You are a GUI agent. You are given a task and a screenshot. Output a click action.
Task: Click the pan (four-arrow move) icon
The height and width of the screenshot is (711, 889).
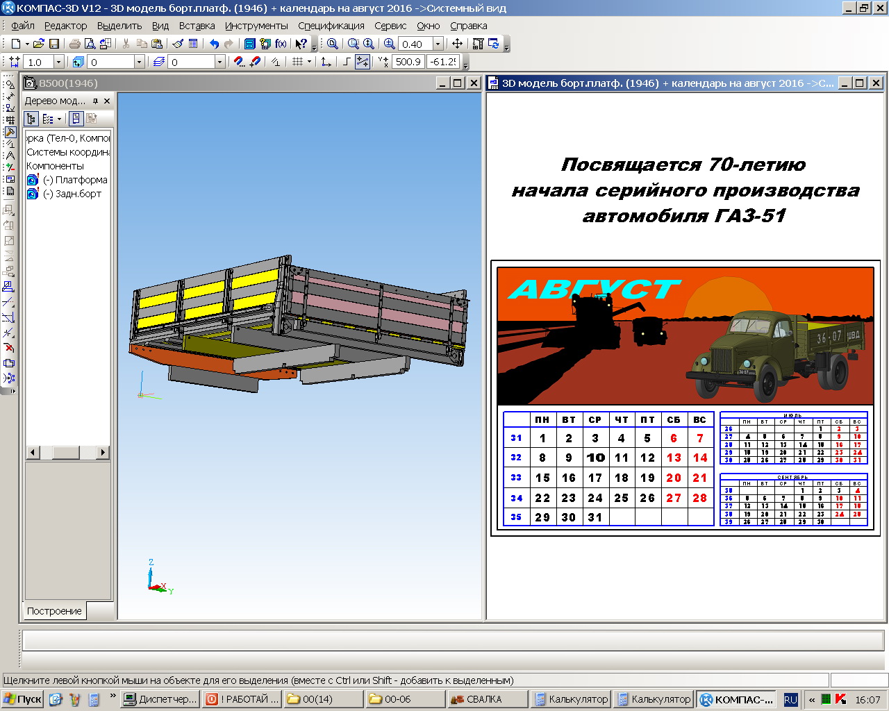point(457,44)
